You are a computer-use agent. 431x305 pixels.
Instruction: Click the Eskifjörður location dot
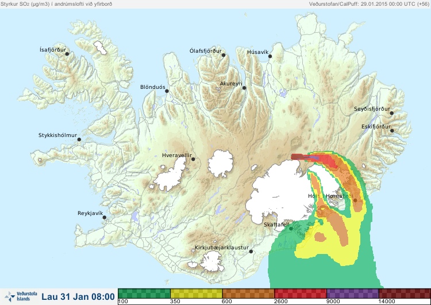(x=392, y=131)
